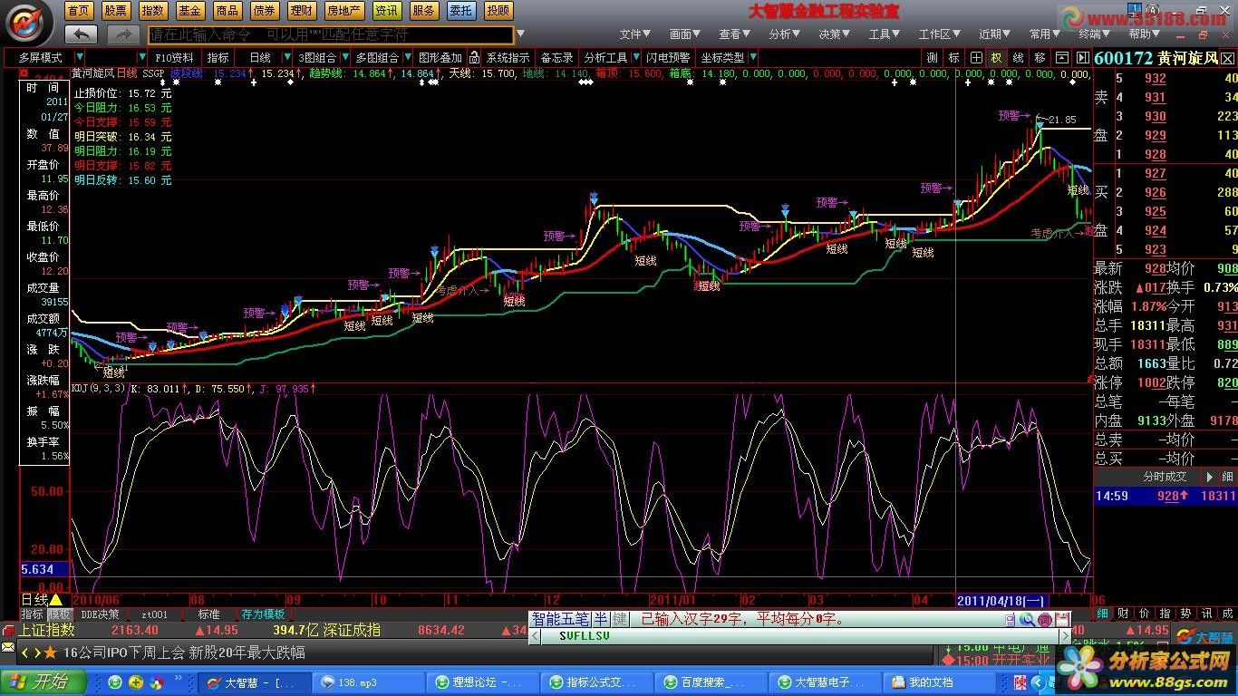Select the 移 move tool
This screenshot has height=696, width=1238.
pos(1039,57)
